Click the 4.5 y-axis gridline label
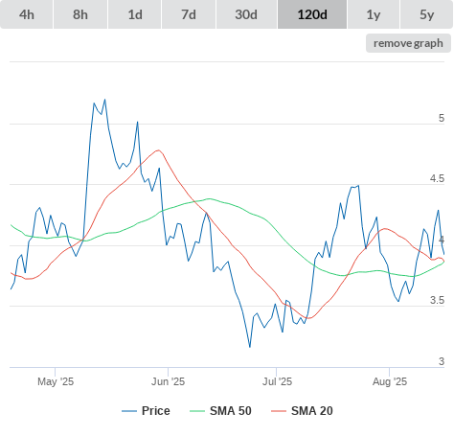454x436 pixels. click(437, 178)
